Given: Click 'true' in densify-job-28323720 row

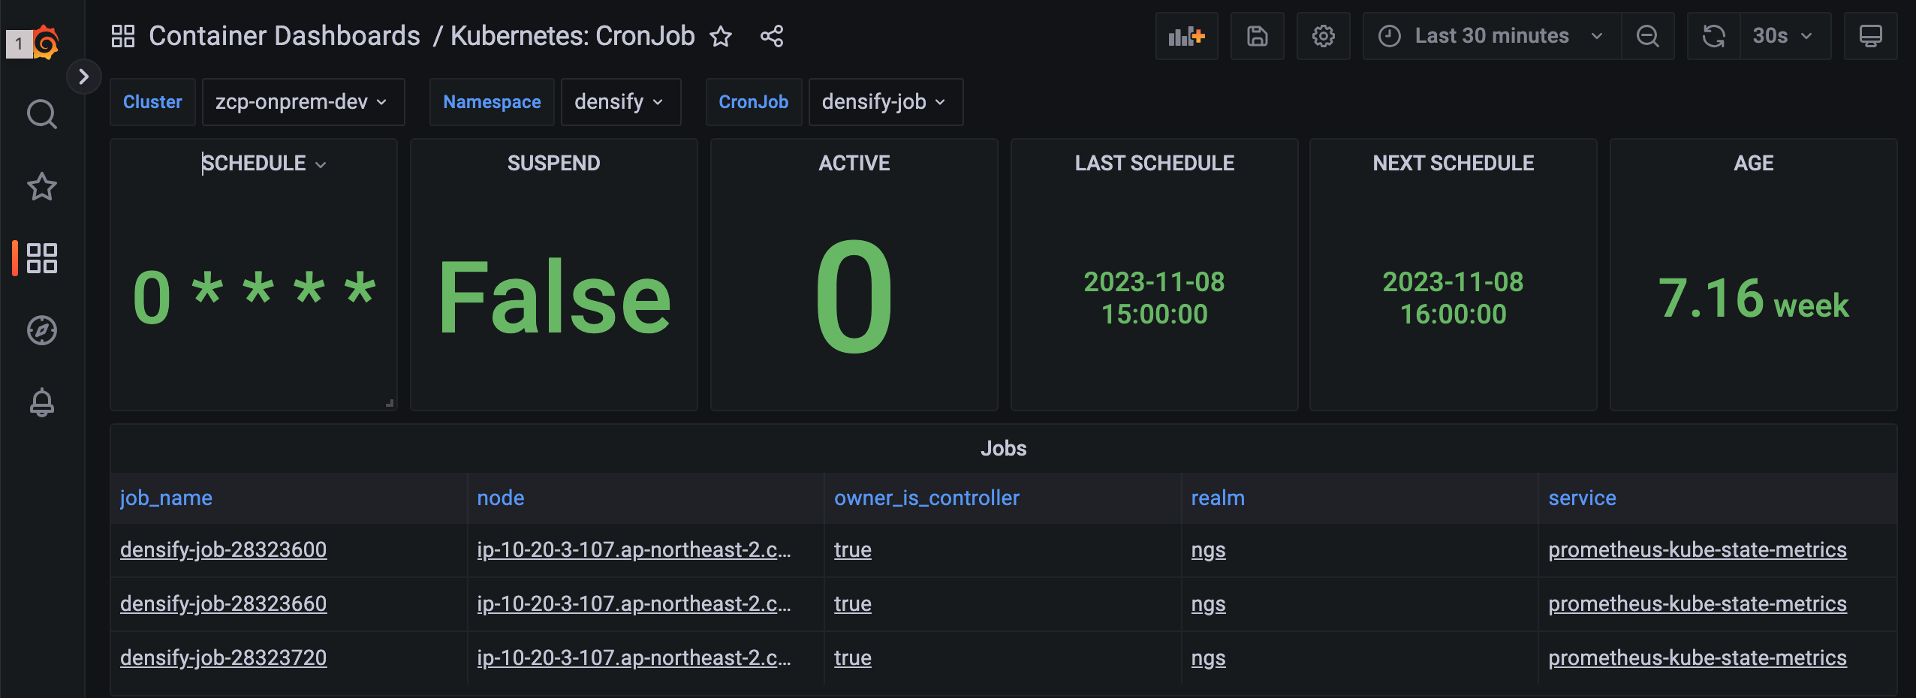Looking at the screenshot, I should 853,658.
